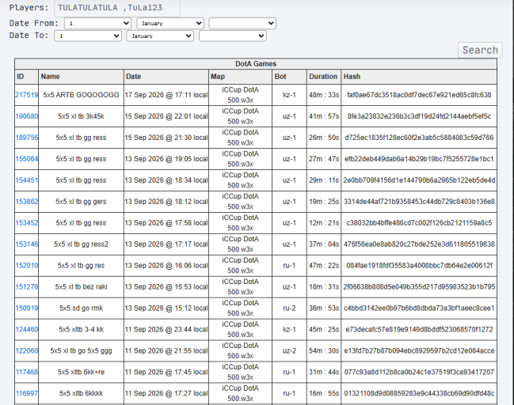Click the Name column header

81,76
